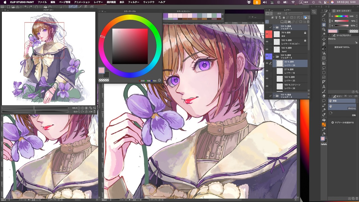Hide the kami layer

click(x=267, y=50)
